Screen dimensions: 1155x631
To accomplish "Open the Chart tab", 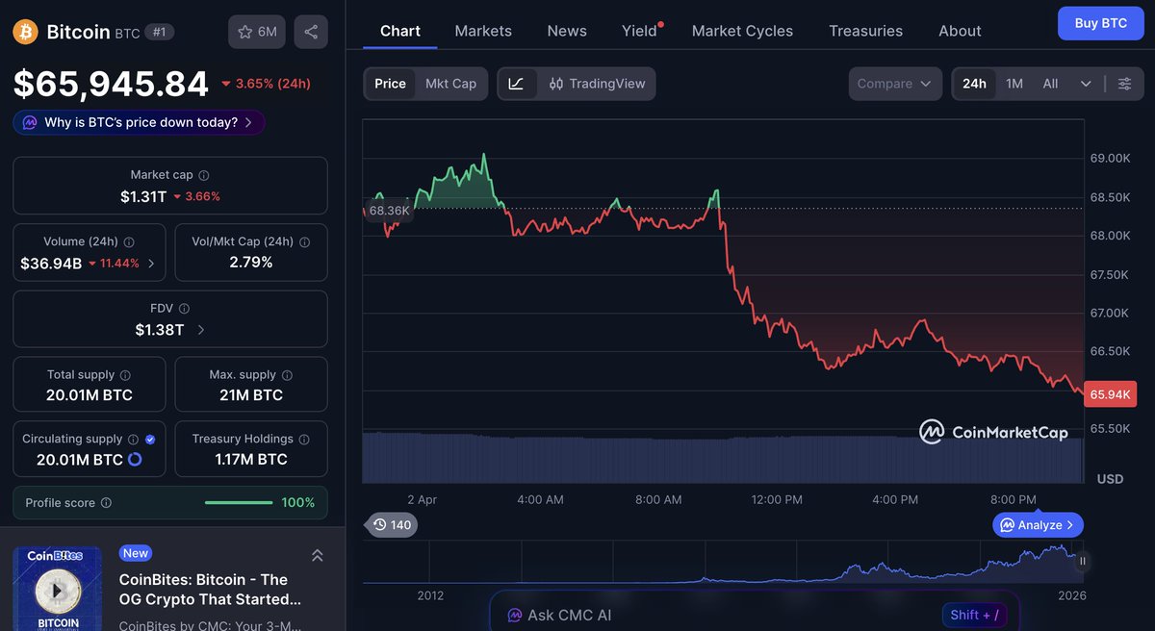I will pyautogui.click(x=400, y=31).
